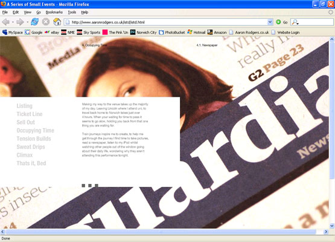Expand the address bar history dropdown
The height and width of the screenshot is (242, 335).
pyautogui.click(x=270, y=22)
